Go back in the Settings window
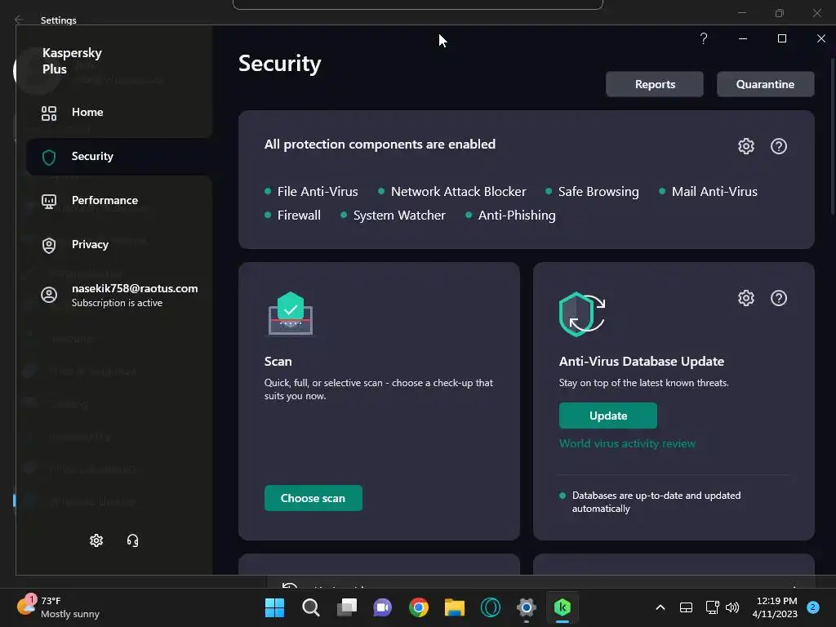 pyautogui.click(x=20, y=20)
